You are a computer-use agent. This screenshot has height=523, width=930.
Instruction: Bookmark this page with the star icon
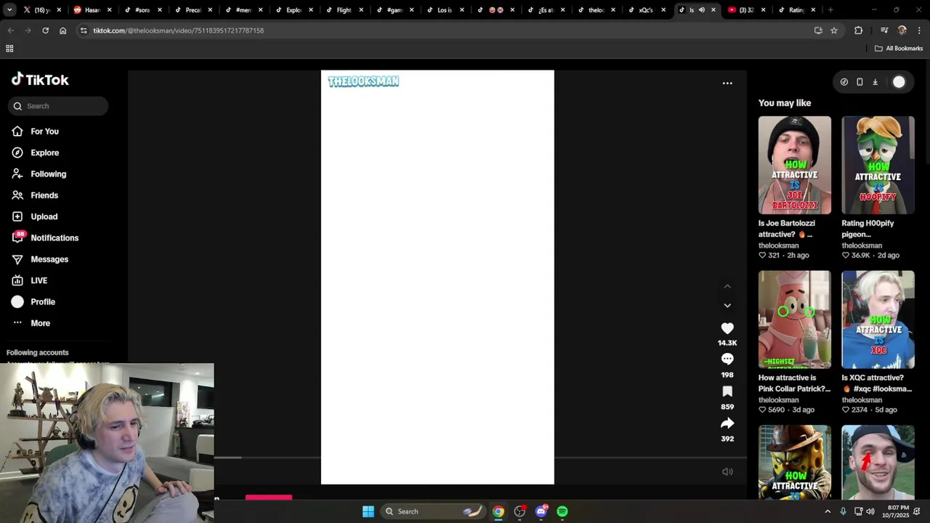834,31
